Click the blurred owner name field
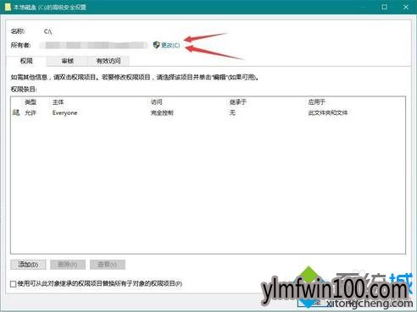This screenshot has height=312, width=417. (x=94, y=45)
